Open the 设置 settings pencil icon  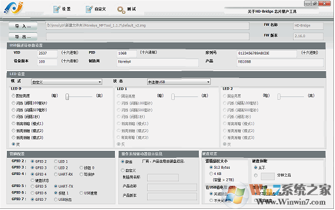coord(57,9)
